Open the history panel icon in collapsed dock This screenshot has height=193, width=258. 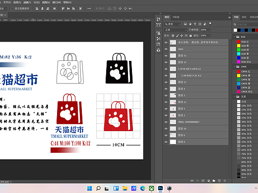158,19
